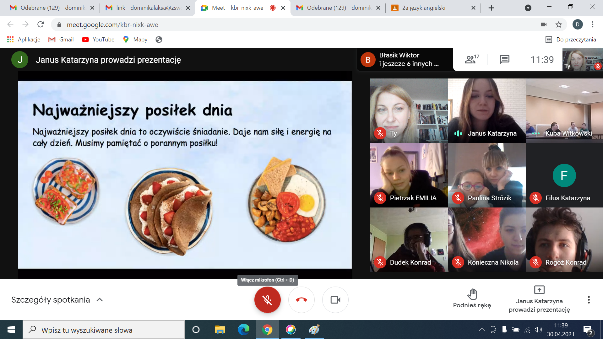This screenshot has height=339, width=603.
Task: Select the Janus Katarzyna video tile
Action: tap(487, 111)
